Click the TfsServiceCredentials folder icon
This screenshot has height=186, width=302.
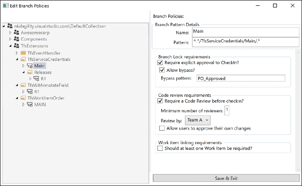click(23, 59)
